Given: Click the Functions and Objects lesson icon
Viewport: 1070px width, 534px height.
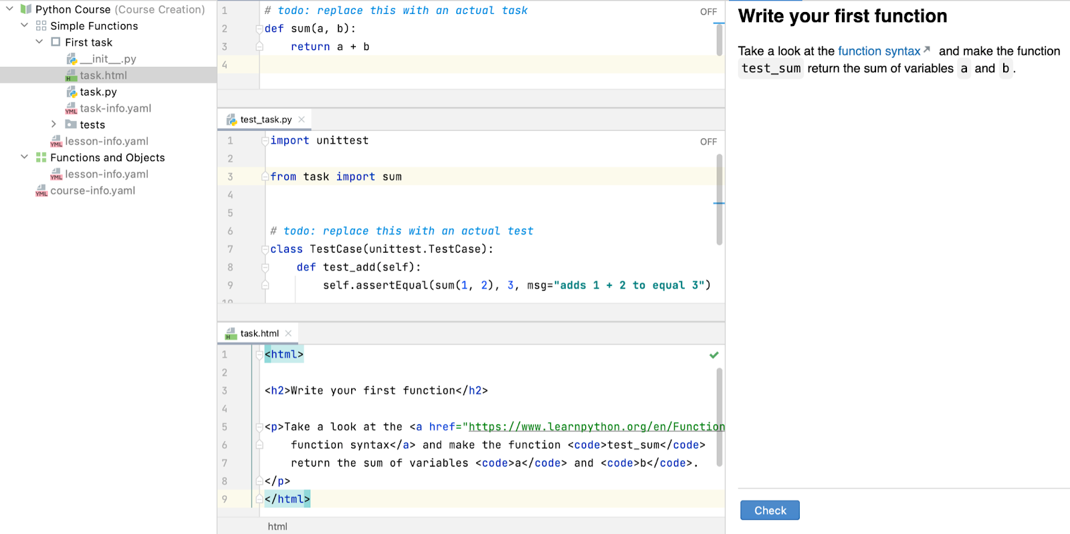Looking at the screenshot, I should pos(41,158).
